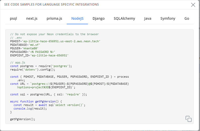Open the prisma.js tab
This screenshot has width=200, height=131.
click(54, 18)
